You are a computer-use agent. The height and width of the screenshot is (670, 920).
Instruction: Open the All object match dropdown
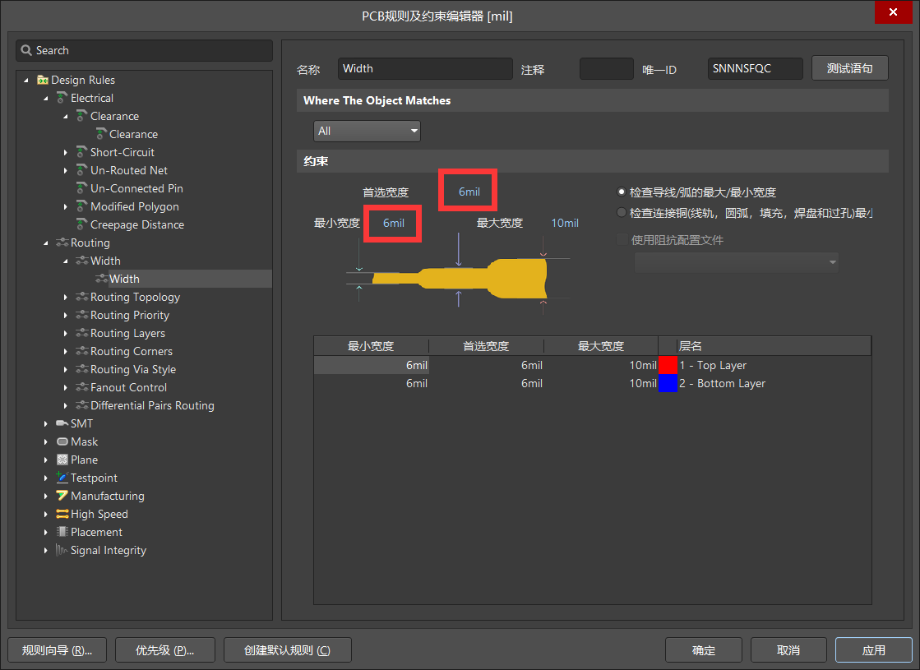click(x=367, y=131)
